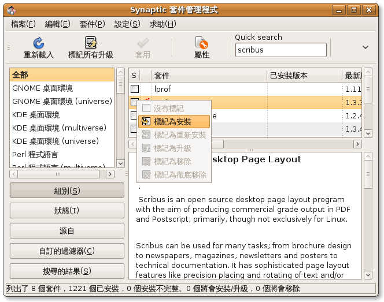Click the 標記為移除 menu icon
This screenshot has width=384, height=302.
coord(146,161)
